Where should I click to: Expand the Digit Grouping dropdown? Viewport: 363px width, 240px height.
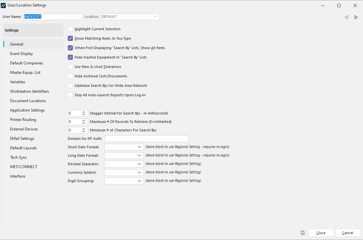click(x=139, y=181)
